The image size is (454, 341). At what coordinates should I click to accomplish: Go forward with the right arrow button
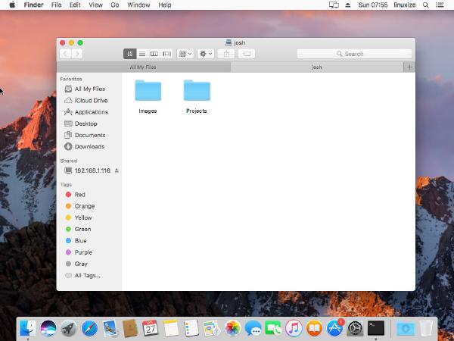(x=77, y=54)
